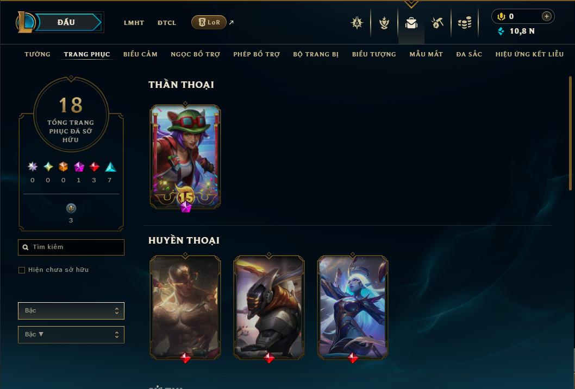Viewport: 575px width, 389px height.
Task: Switch to the BIỂU CẢM tab
Action: pyautogui.click(x=140, y=54)
